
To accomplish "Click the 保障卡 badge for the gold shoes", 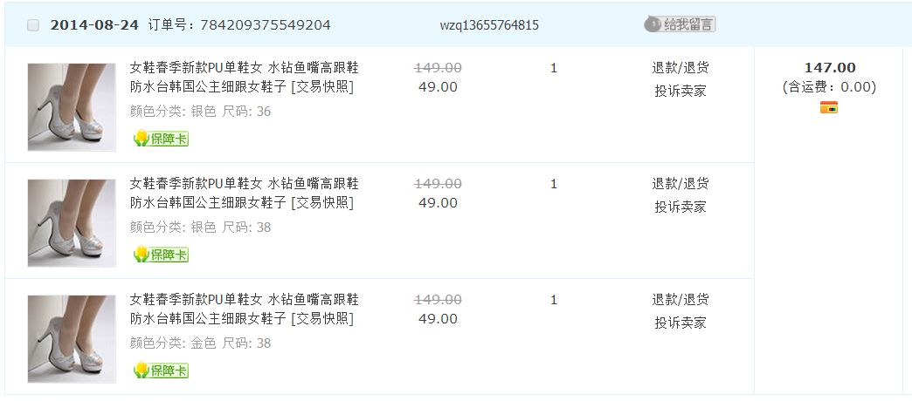I will [161, 370].
